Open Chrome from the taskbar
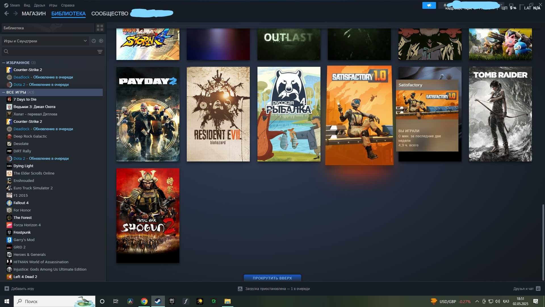Screen dimensions: 545x307 coord(144,301)
